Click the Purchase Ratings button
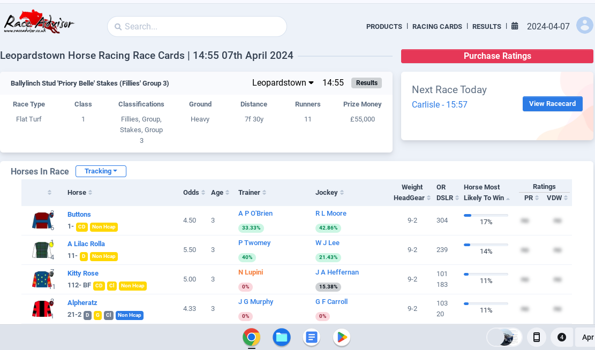The image size is (595, 350). click(x=496, y=56)
